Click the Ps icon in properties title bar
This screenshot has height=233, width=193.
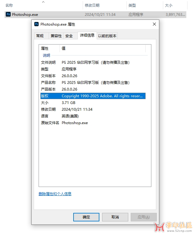(36, 24)
